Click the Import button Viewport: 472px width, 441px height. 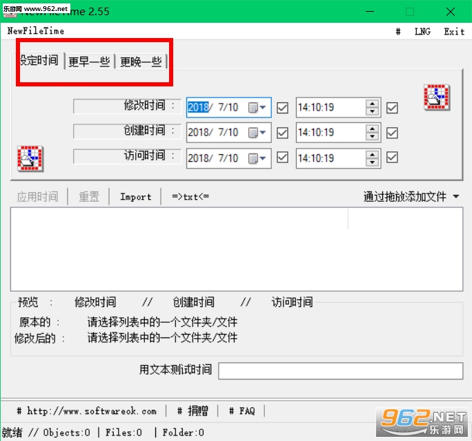click(136, 197)
